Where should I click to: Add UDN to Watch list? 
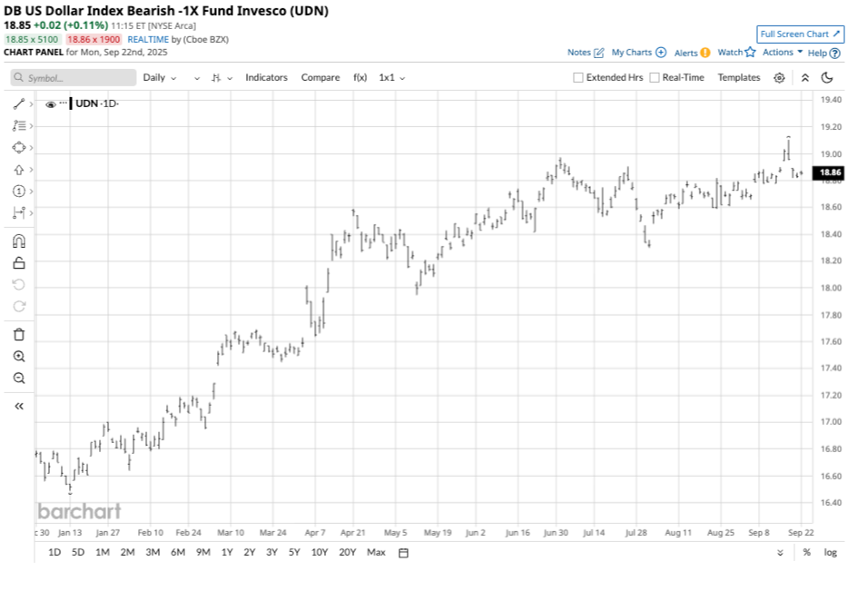(736, 53)
